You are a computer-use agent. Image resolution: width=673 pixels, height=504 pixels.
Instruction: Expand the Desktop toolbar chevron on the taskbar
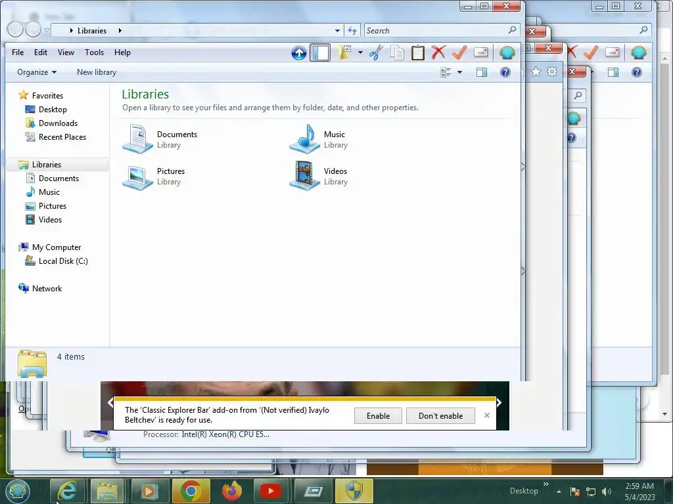[x=546, y=484]
